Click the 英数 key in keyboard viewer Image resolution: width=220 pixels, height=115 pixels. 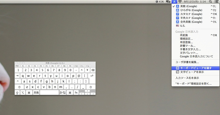point(36,93)
